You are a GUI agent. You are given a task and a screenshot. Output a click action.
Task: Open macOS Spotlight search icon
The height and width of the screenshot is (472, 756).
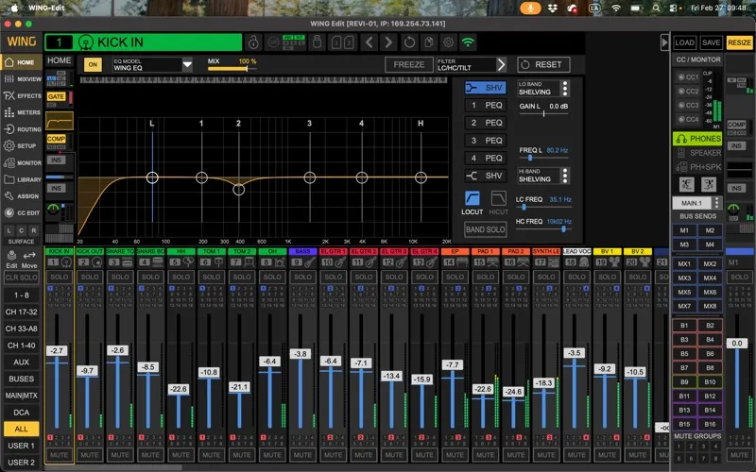click(x=656, y=8)
